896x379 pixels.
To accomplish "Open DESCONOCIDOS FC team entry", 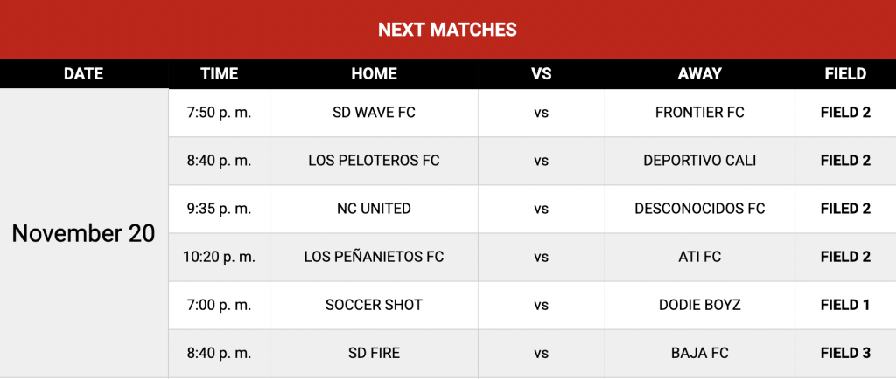I will point(699,209).
